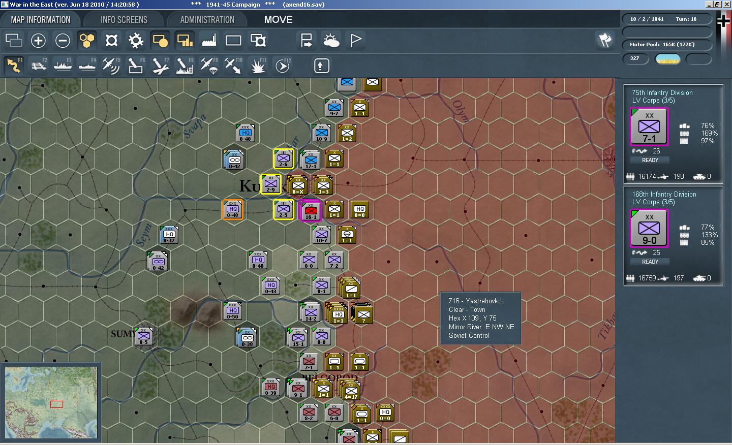Screen dimensions: 732x445
Task: Select the F3 naval transport mode icon
Action: point(63,66)
